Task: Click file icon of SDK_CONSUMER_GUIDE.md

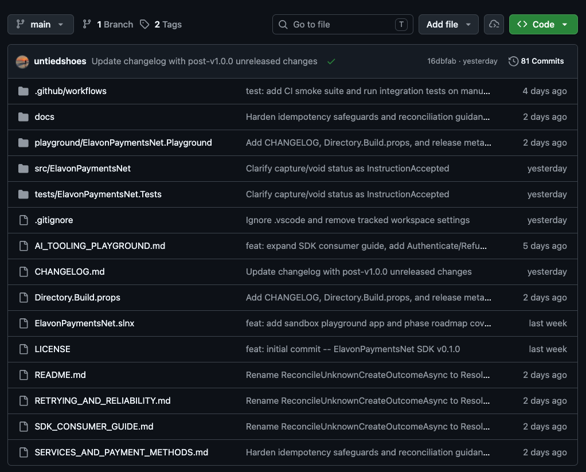Action: [24, 426]
